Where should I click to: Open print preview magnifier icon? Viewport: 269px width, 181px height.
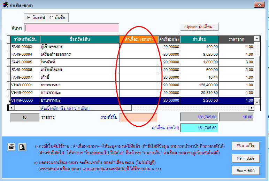click(x=22, y=147)
